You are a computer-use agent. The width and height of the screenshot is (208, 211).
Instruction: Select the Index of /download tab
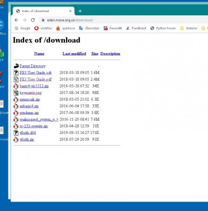coord(43,11)
